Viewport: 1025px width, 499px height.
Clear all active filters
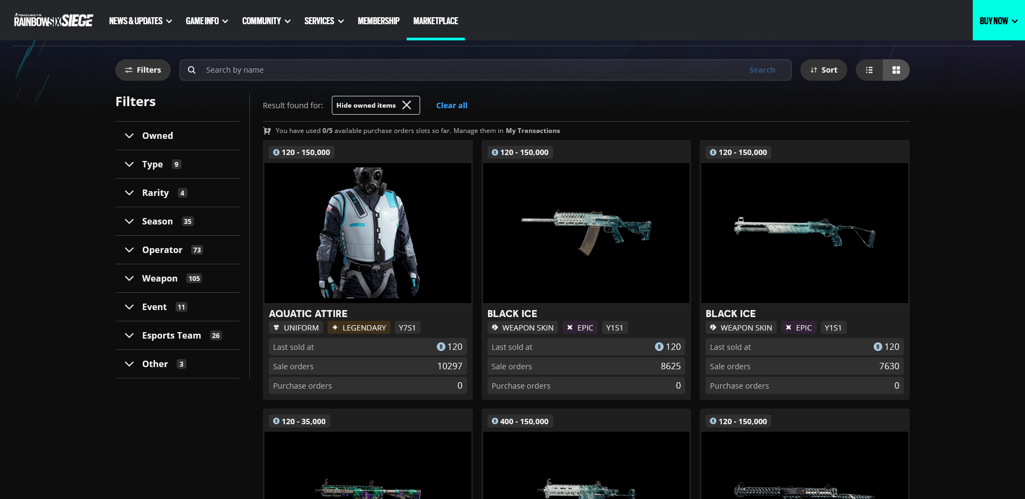pos(451,106)
